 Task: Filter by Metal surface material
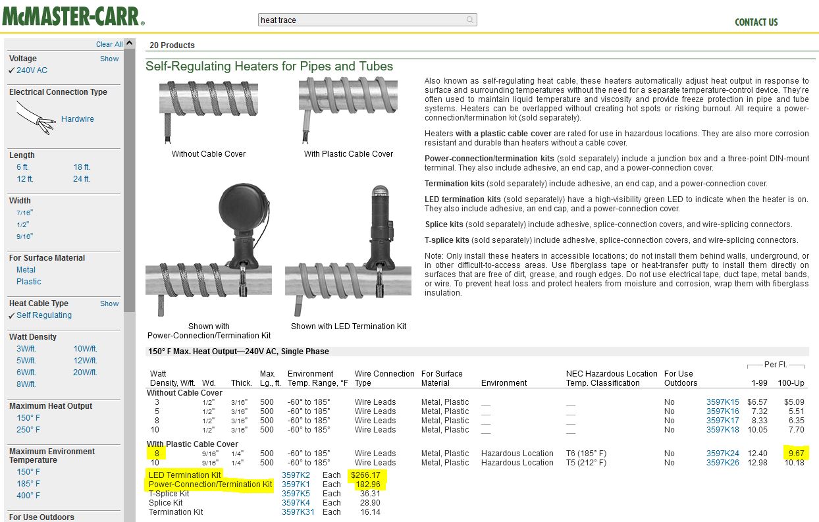26,270
